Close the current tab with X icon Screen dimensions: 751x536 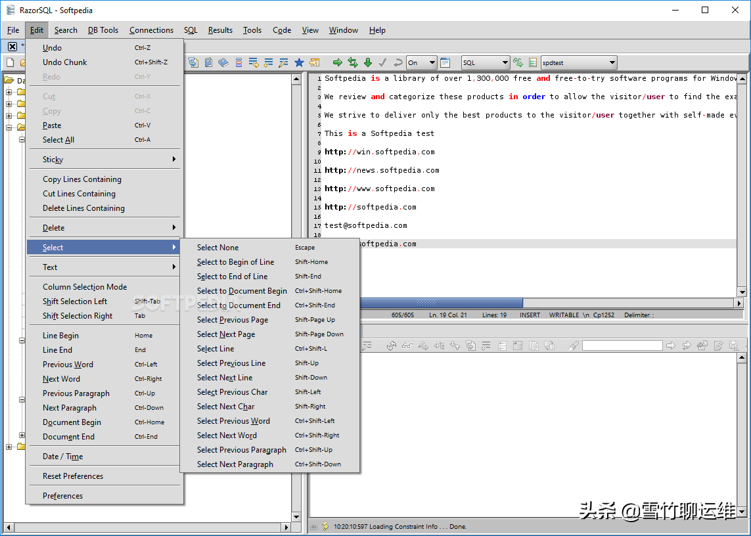(x=12, y=46)
